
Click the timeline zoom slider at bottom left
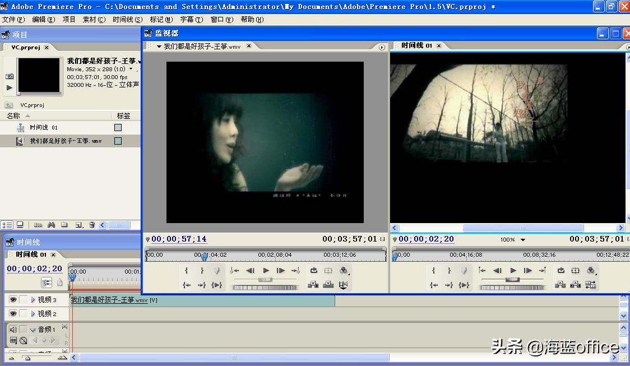[x=27, y=358]
